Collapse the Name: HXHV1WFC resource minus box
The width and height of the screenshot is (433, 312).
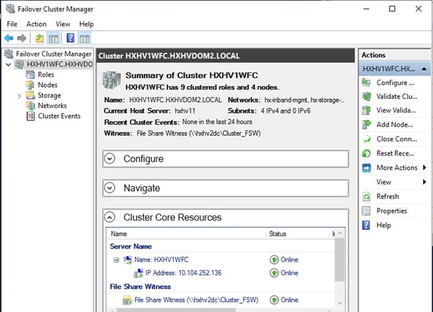(x=117, y=260)
